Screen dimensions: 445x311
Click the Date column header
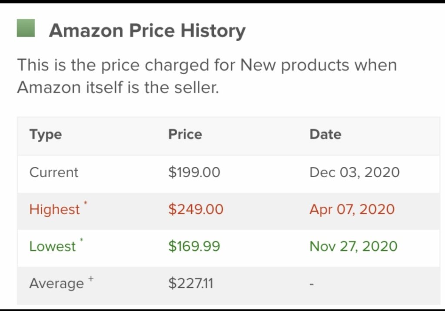pyautogui.click(x=325, y=134)
